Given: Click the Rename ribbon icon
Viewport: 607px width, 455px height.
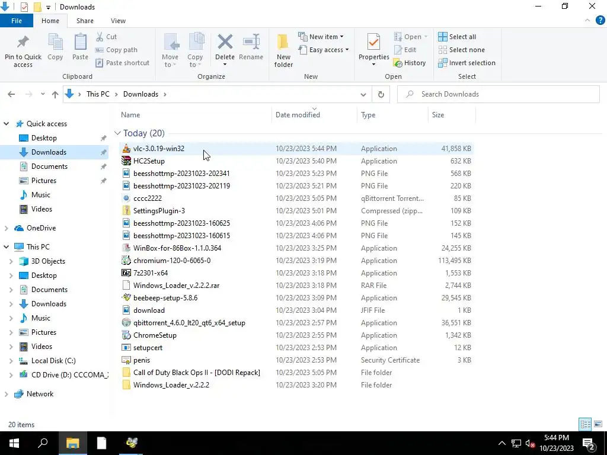Looking at the screenshot, I should [x=251, y=42].
